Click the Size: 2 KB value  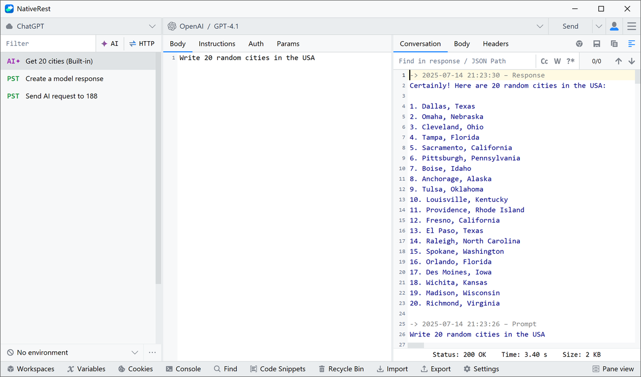coord(582,355)
